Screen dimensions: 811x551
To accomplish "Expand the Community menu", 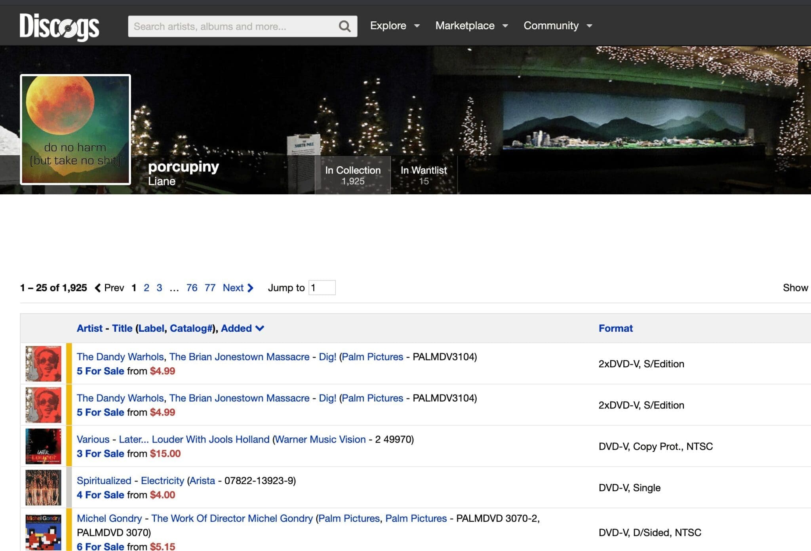I will click(x=558, y=26).
